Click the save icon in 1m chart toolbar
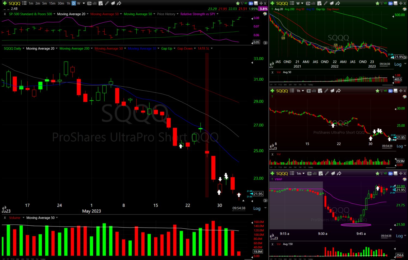This screenshot has height=260, width=408. coord(395,173)
